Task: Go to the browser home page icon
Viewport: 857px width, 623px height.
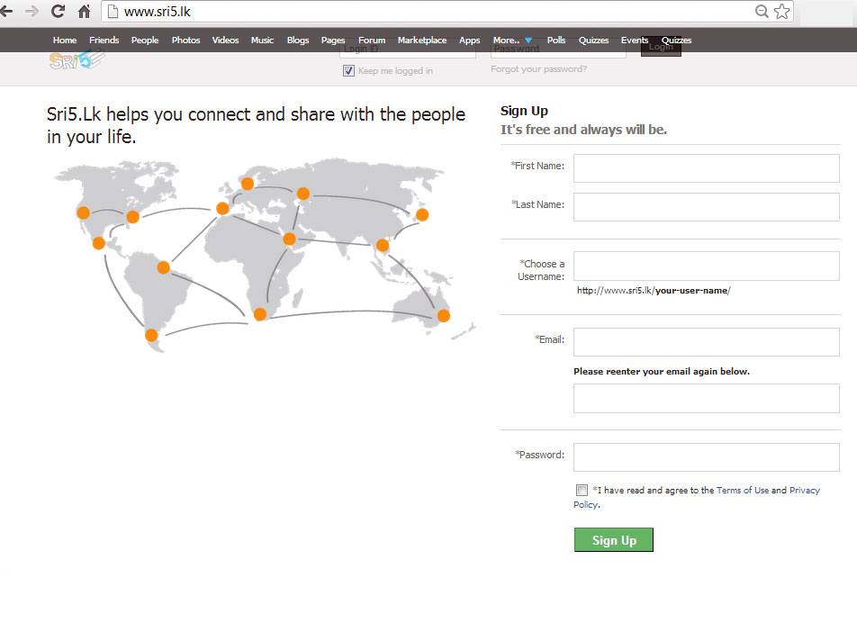Action: (84, 11)
